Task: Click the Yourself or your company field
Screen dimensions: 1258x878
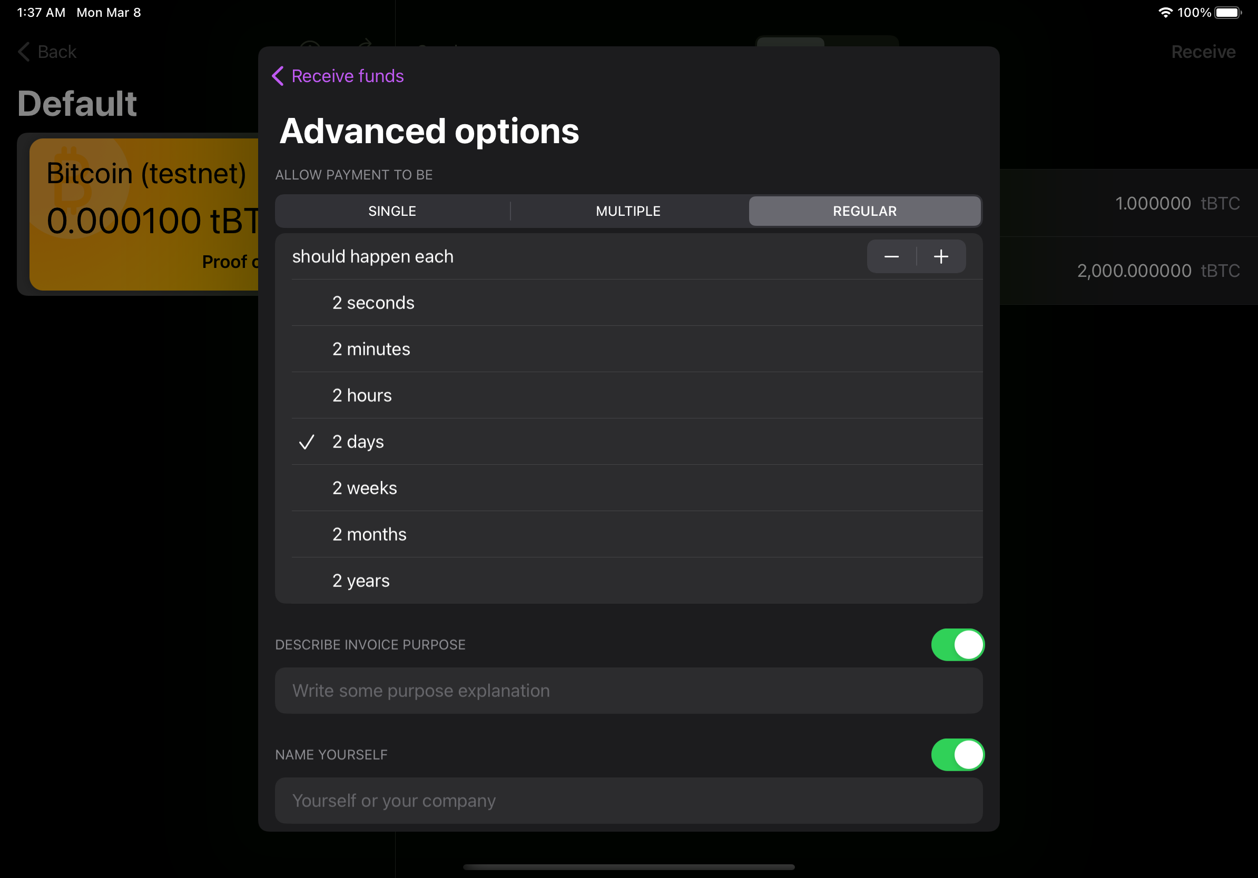Action: 628,800
